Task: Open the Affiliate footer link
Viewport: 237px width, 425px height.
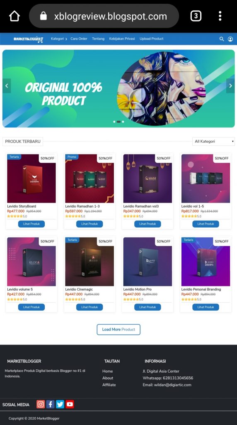Action: coord(109,385)
